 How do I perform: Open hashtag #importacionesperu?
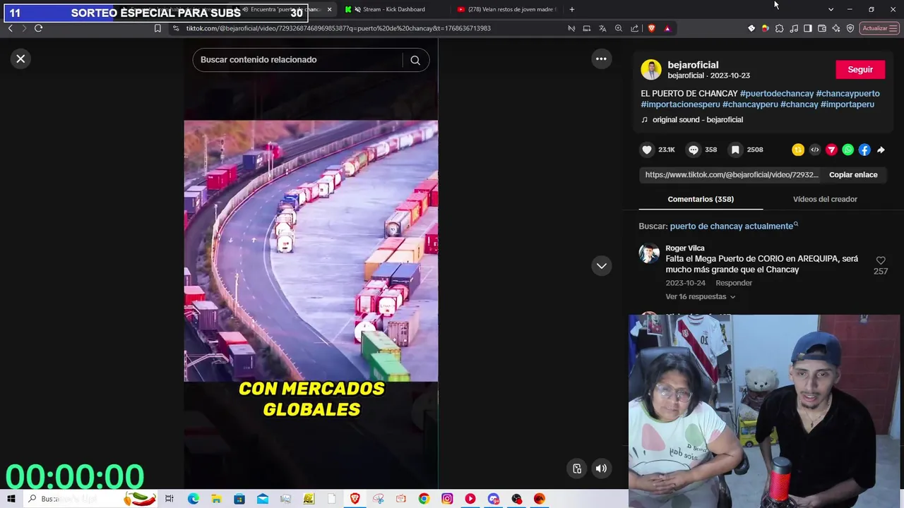[680, 104]
